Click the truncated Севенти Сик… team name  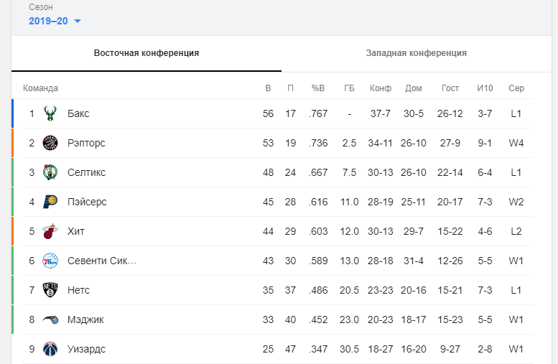102,261
